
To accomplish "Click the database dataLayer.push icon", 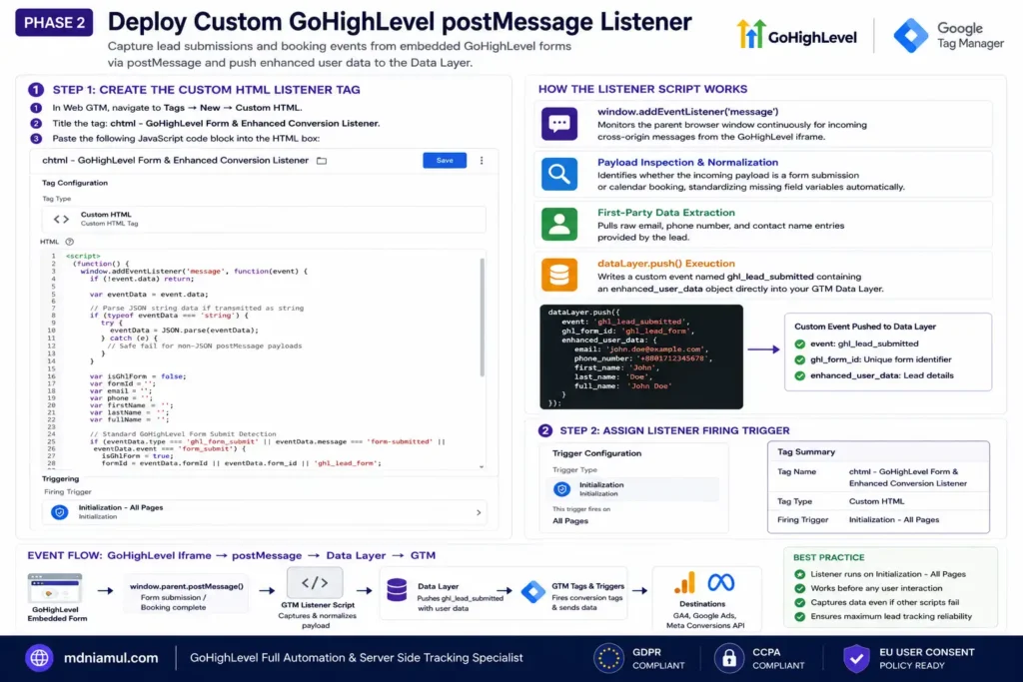I will tap(559, 275).
